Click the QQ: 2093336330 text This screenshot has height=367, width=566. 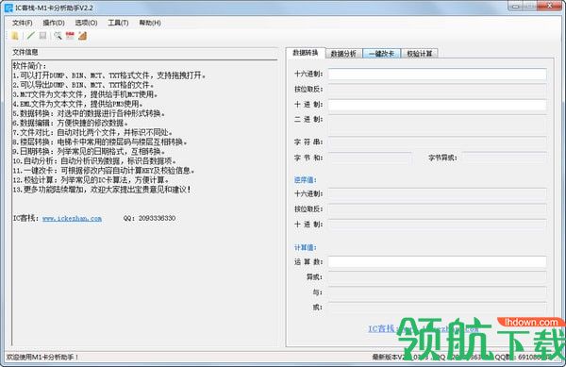point(149,218)
